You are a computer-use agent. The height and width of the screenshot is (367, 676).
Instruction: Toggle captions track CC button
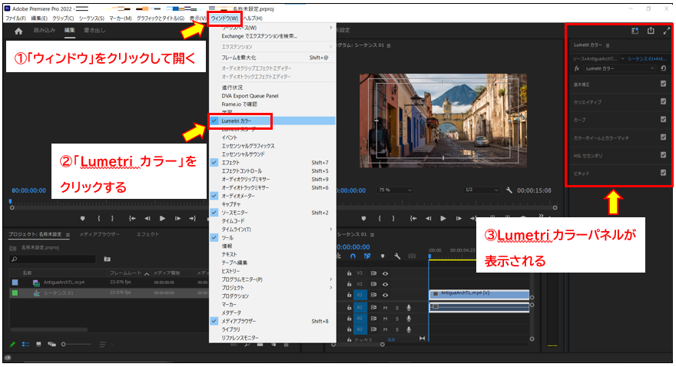tap(412, 256)
